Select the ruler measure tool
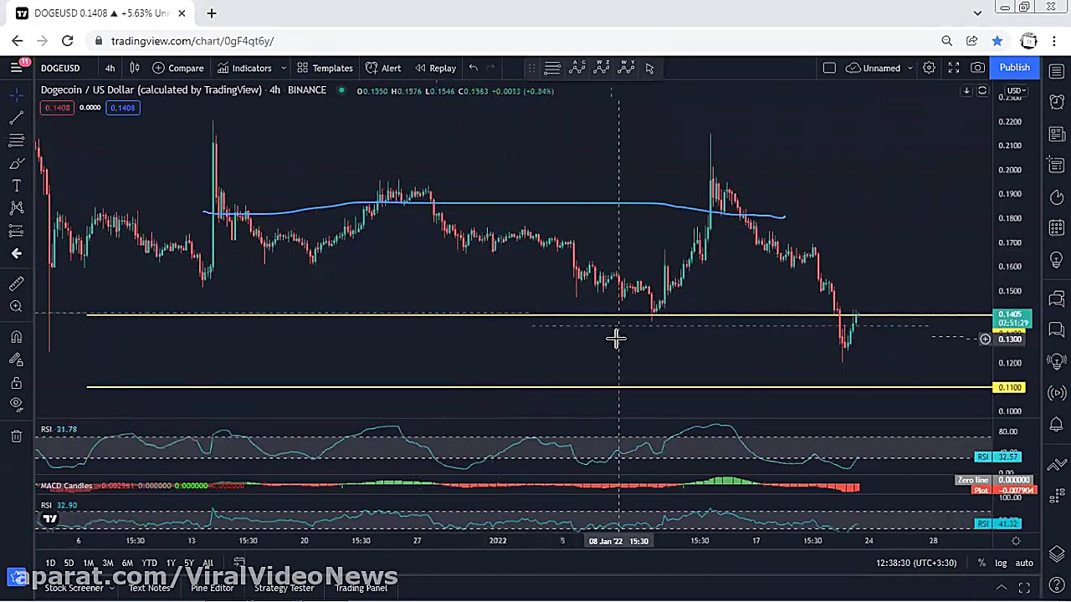The width and height of the screenshot is (1071, 602). click(x=16, y=284)
